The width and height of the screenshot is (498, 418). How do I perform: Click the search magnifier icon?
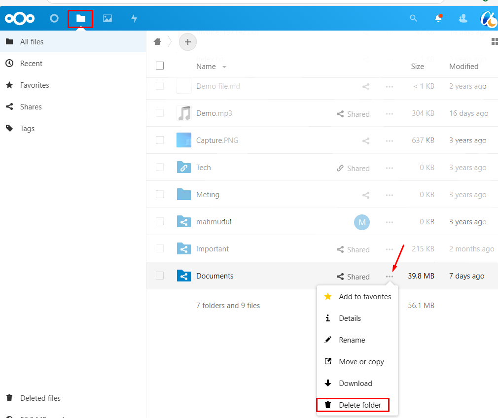414,19
